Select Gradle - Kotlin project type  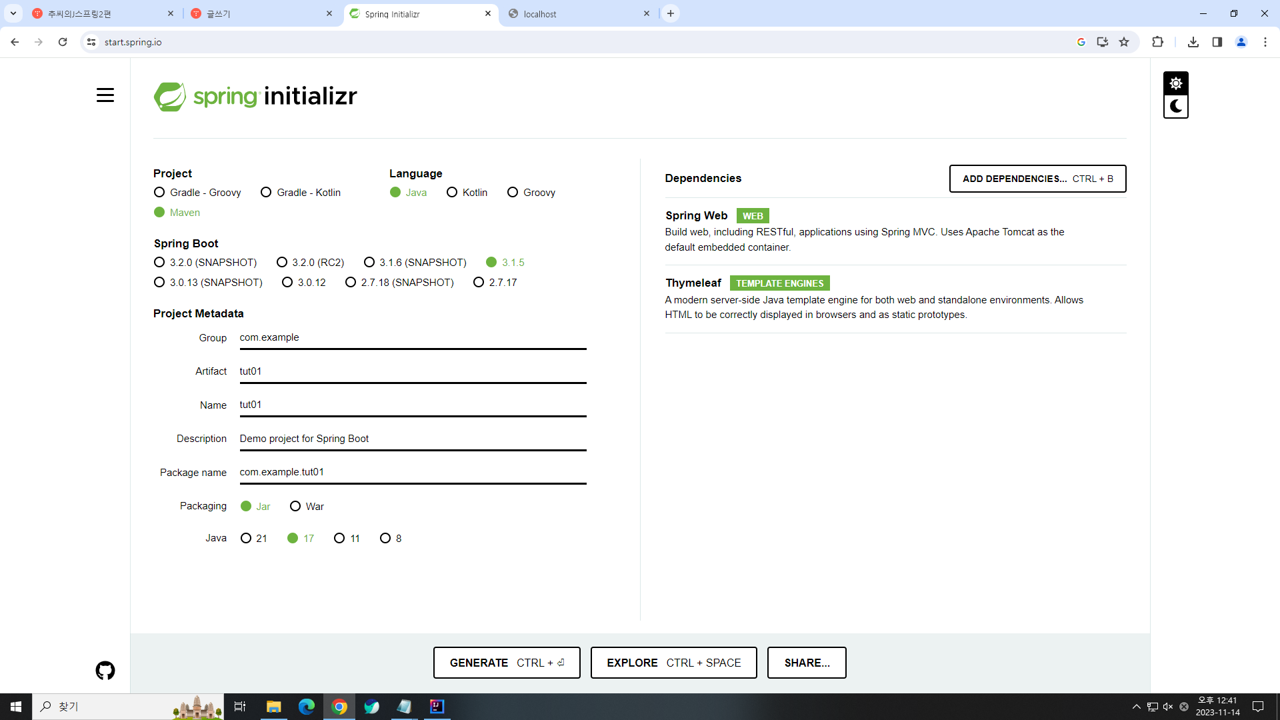266,193
